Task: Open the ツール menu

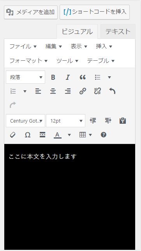Action: point(67,61)
